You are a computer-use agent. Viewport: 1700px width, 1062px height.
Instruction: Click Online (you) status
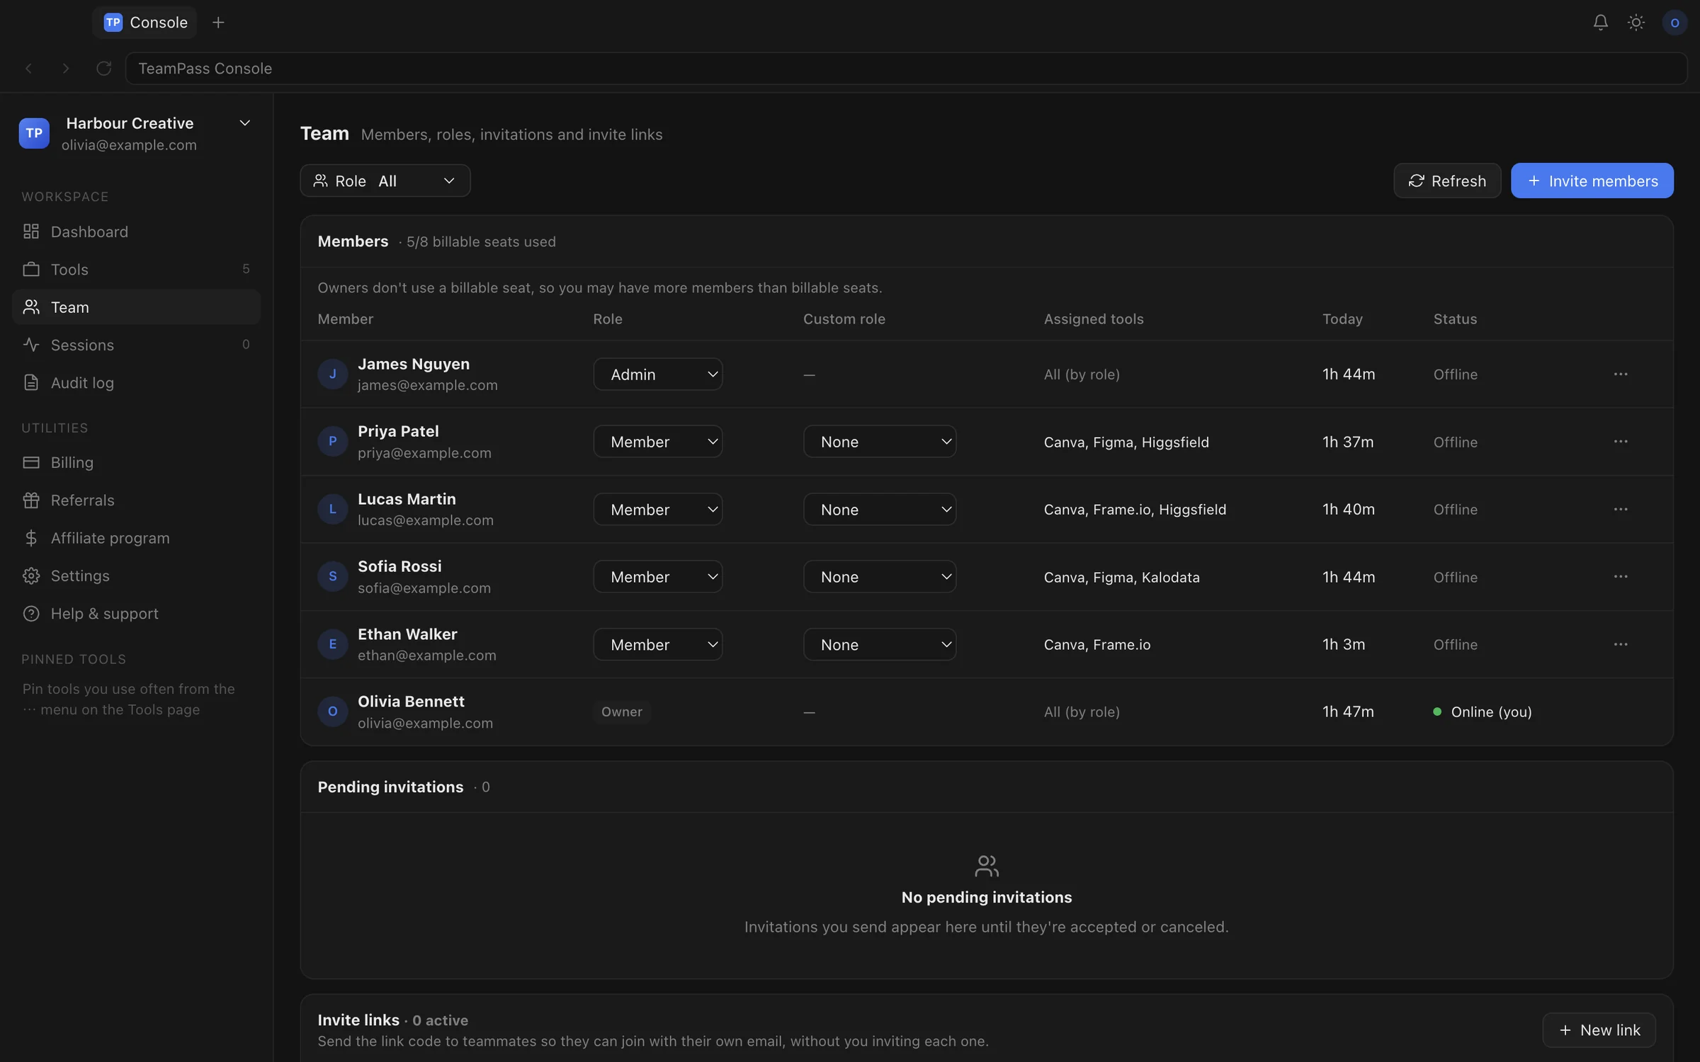1483,712
